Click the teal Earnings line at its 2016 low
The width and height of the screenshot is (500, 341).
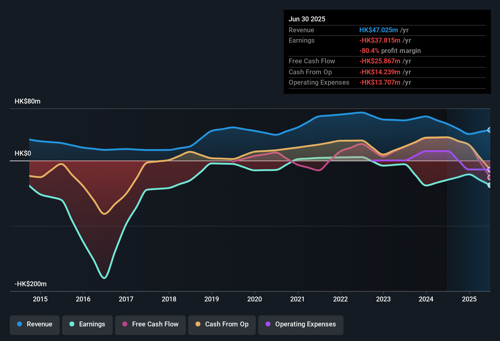(x=104, y=278)
